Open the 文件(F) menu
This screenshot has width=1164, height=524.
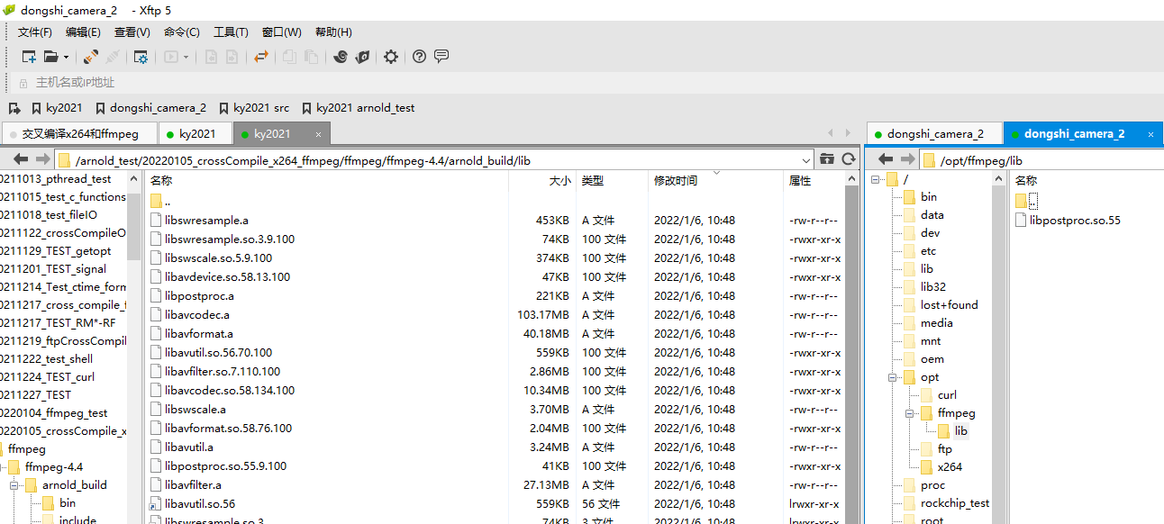(34, 32)
